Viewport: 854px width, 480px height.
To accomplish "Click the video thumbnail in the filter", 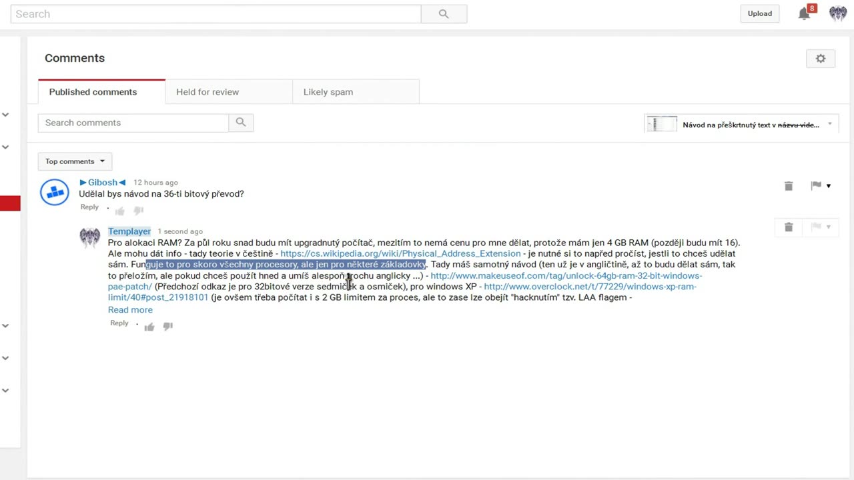I will (662, 124).
